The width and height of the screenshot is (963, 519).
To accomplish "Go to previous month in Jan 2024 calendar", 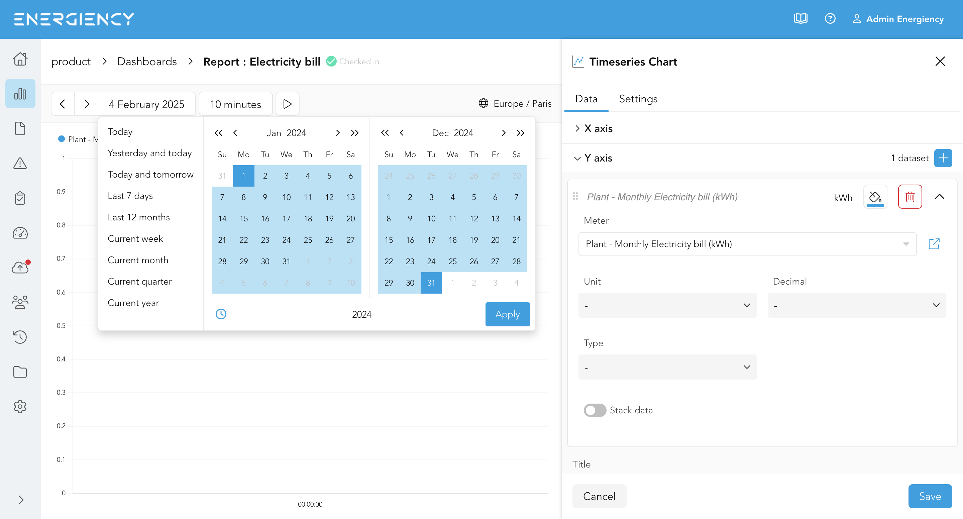I will tap(235, 133).
